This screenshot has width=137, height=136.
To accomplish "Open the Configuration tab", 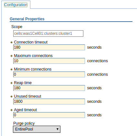I will [16, 5].
